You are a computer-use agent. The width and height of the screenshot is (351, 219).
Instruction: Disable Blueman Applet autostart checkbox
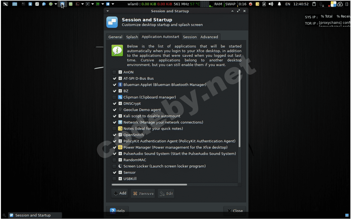114,85
